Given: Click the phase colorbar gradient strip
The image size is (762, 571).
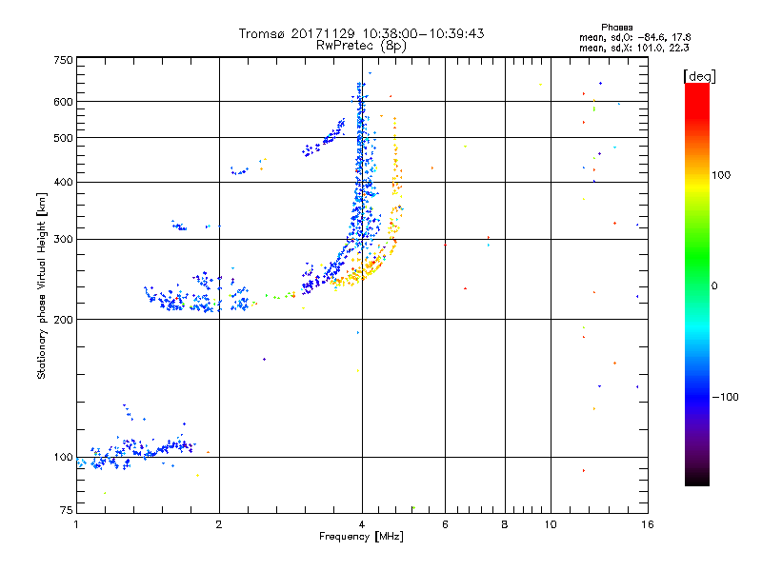Looking at the screenshot, I should [697, 285].
